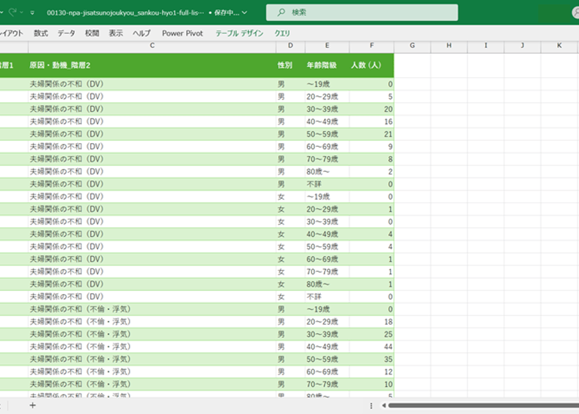
Task: Click the horizontal scrollbar thumb
Action: 483,405
